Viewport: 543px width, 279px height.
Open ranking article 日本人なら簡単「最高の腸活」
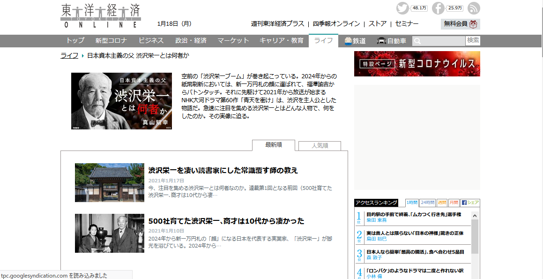click(415, 252)
